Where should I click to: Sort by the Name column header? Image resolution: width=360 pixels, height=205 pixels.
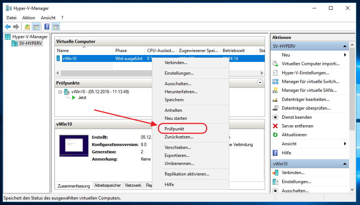click(x=84, y=50)
